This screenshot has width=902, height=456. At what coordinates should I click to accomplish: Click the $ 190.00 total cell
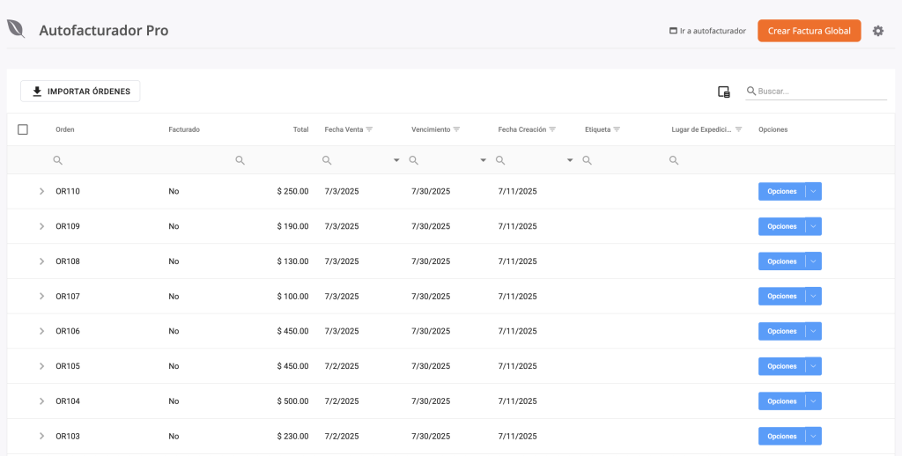pos(292,226)
